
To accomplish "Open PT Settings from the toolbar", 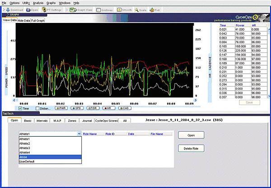I will point(53,9).
